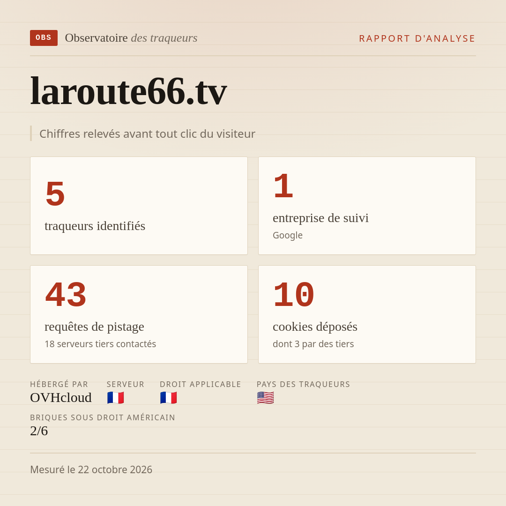This screenshot has width=506, height=506.
Task: Click the laroute66.tv domain heading
Action: click(128, 91)
